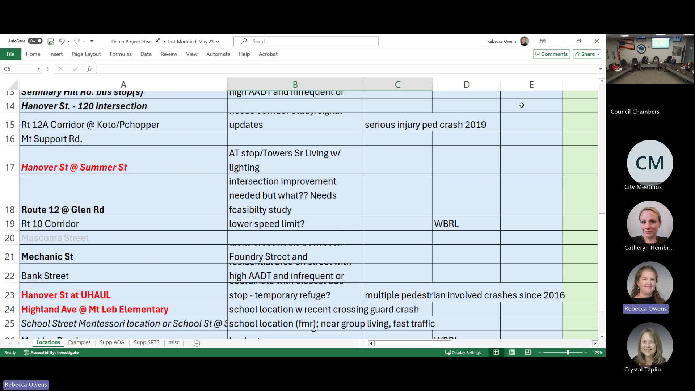Switch to Page Break Preview view icon
Screen dimensions: 695x391
coord(528,352)
